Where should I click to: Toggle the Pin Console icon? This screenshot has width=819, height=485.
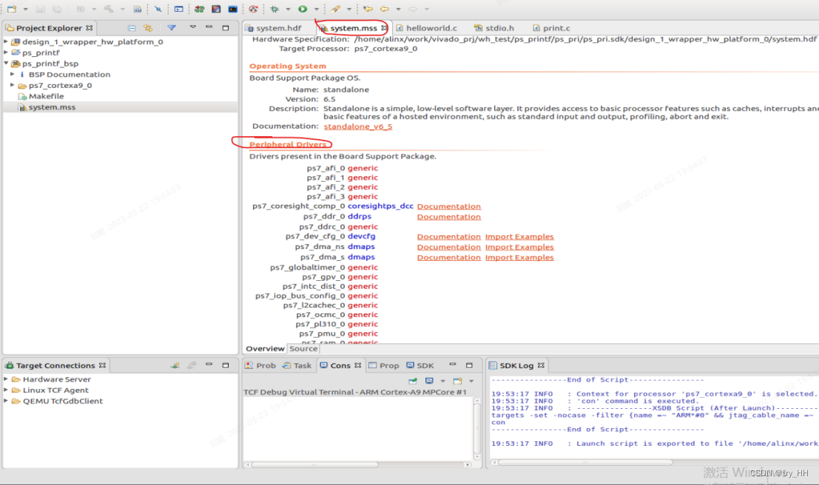pyautogui.click(x=413, y=381)
